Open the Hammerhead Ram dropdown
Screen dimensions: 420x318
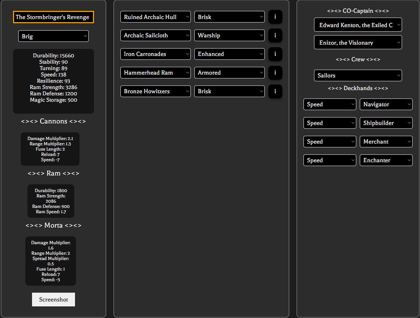click(x=156, y=72)
